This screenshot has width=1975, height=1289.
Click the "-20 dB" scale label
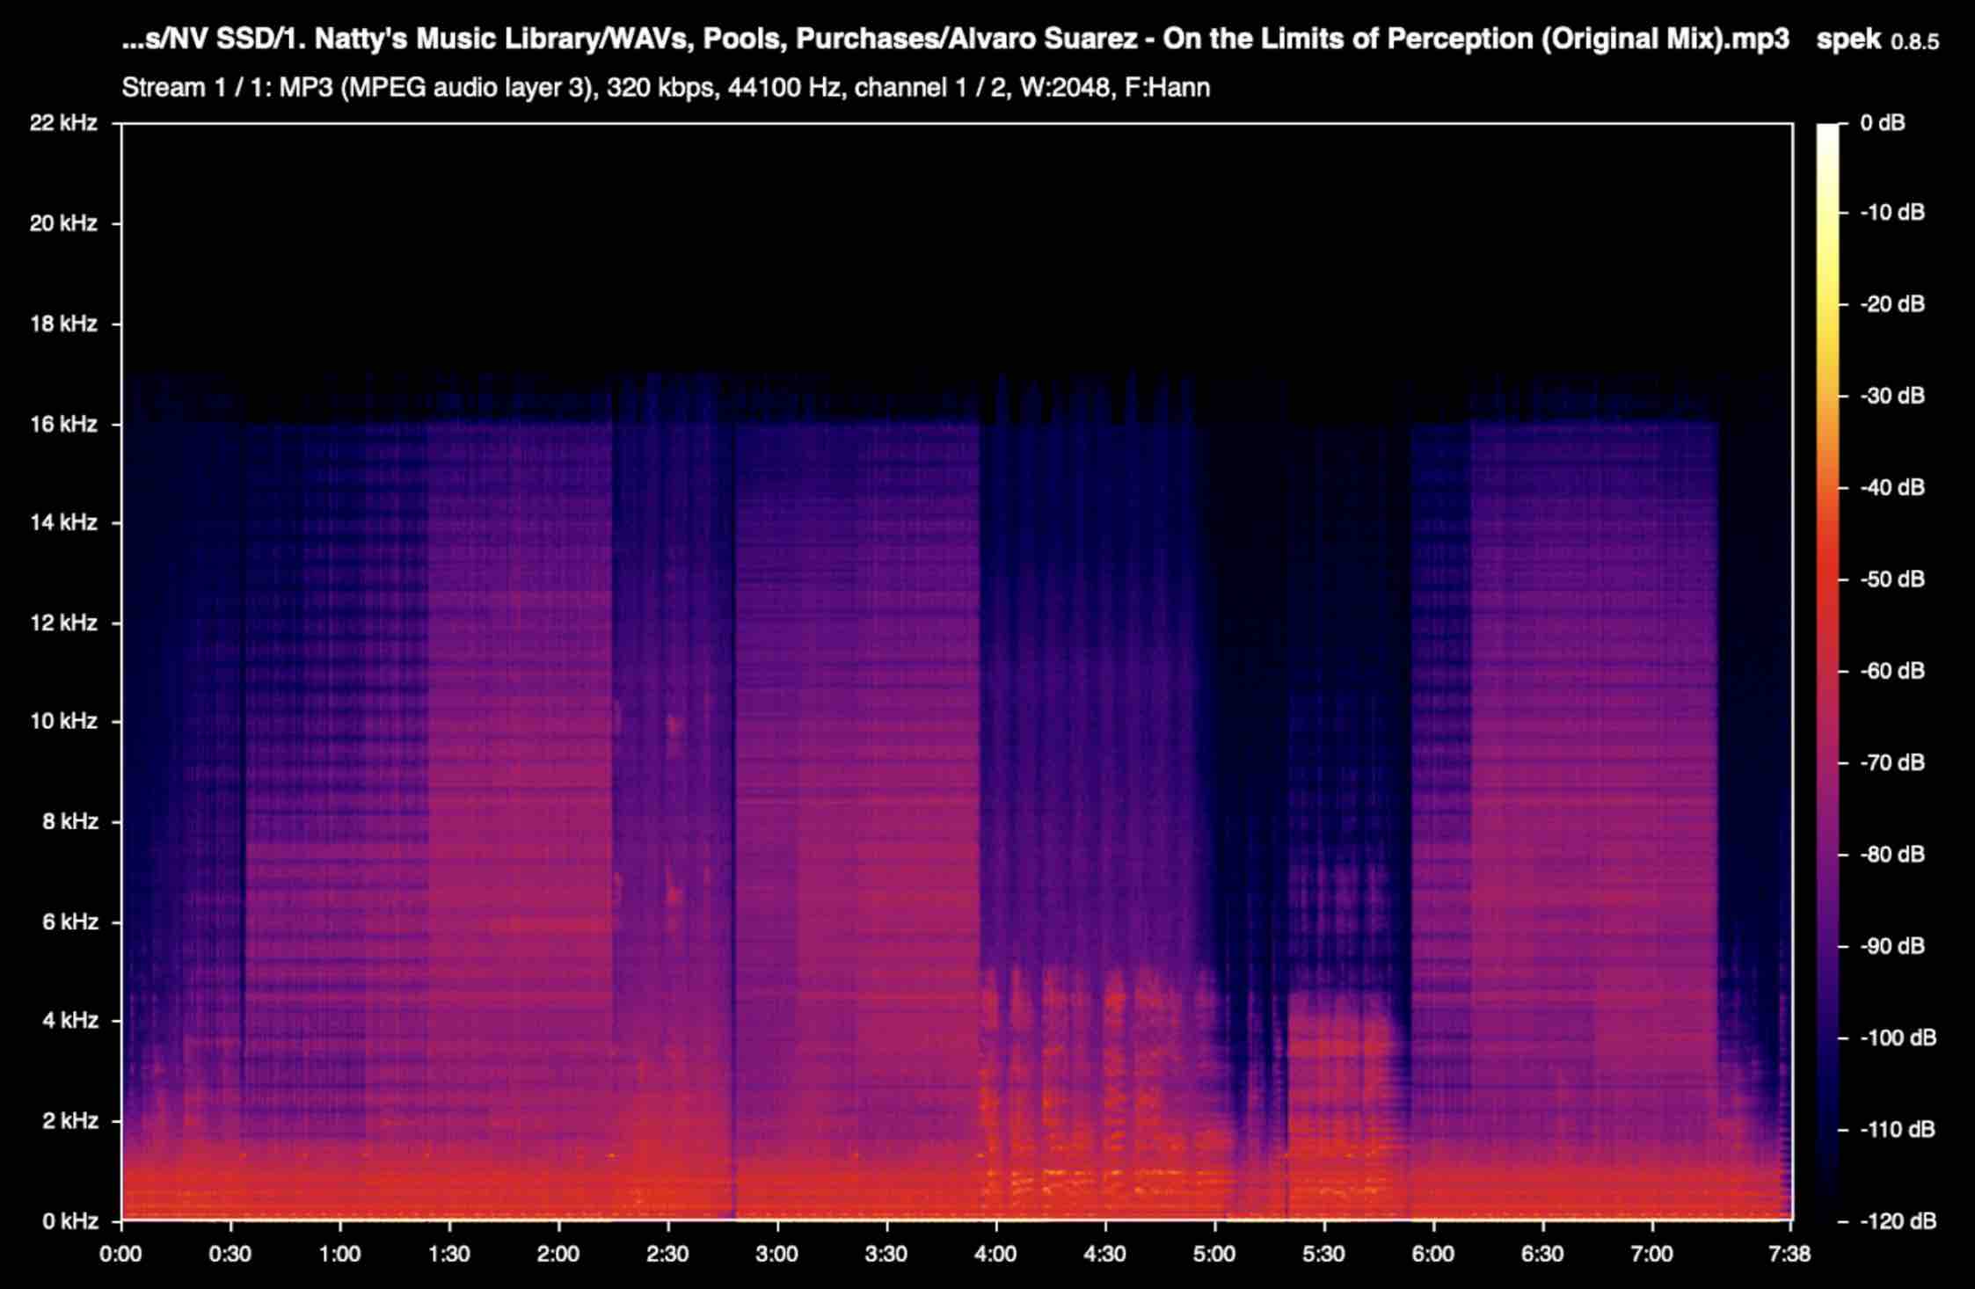pos(1892,304)
